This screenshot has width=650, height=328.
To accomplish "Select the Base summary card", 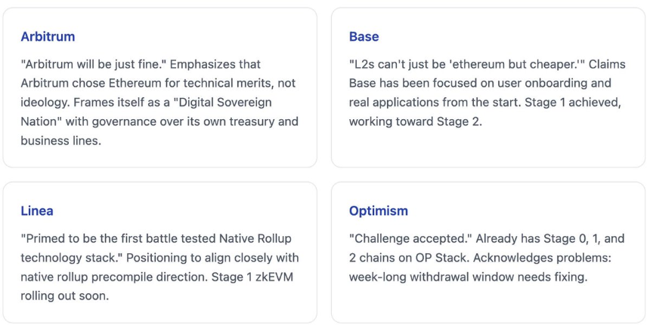I will (488, 87).
